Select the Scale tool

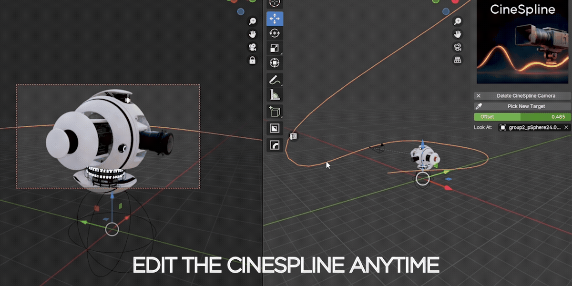[274, 48]
